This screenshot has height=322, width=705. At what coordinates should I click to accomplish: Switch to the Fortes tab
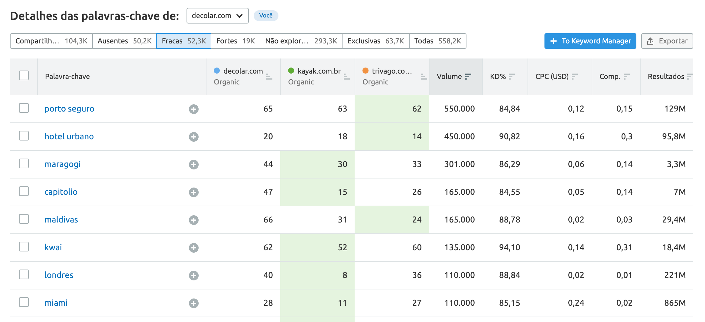pyautogui.click(x=236, y=41)
